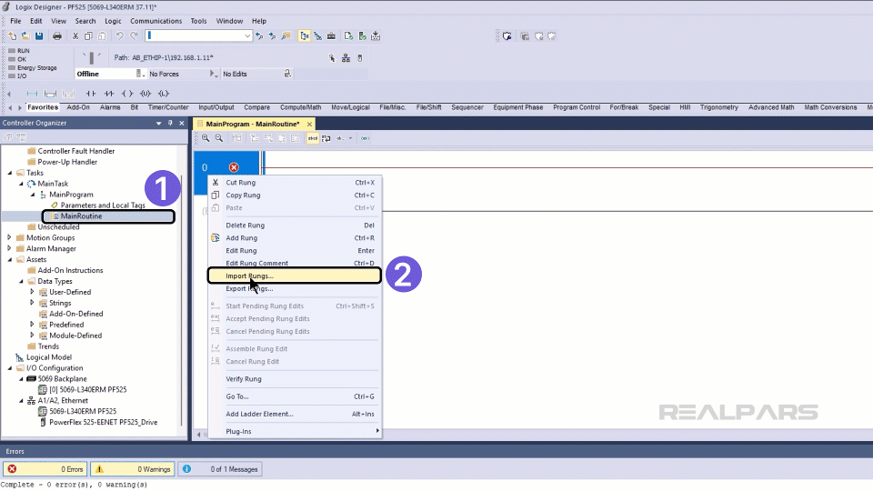The width and height of the screenshot is (873, 491).
Task: Click the Open project folder icon
Action: tap(25, 36)
